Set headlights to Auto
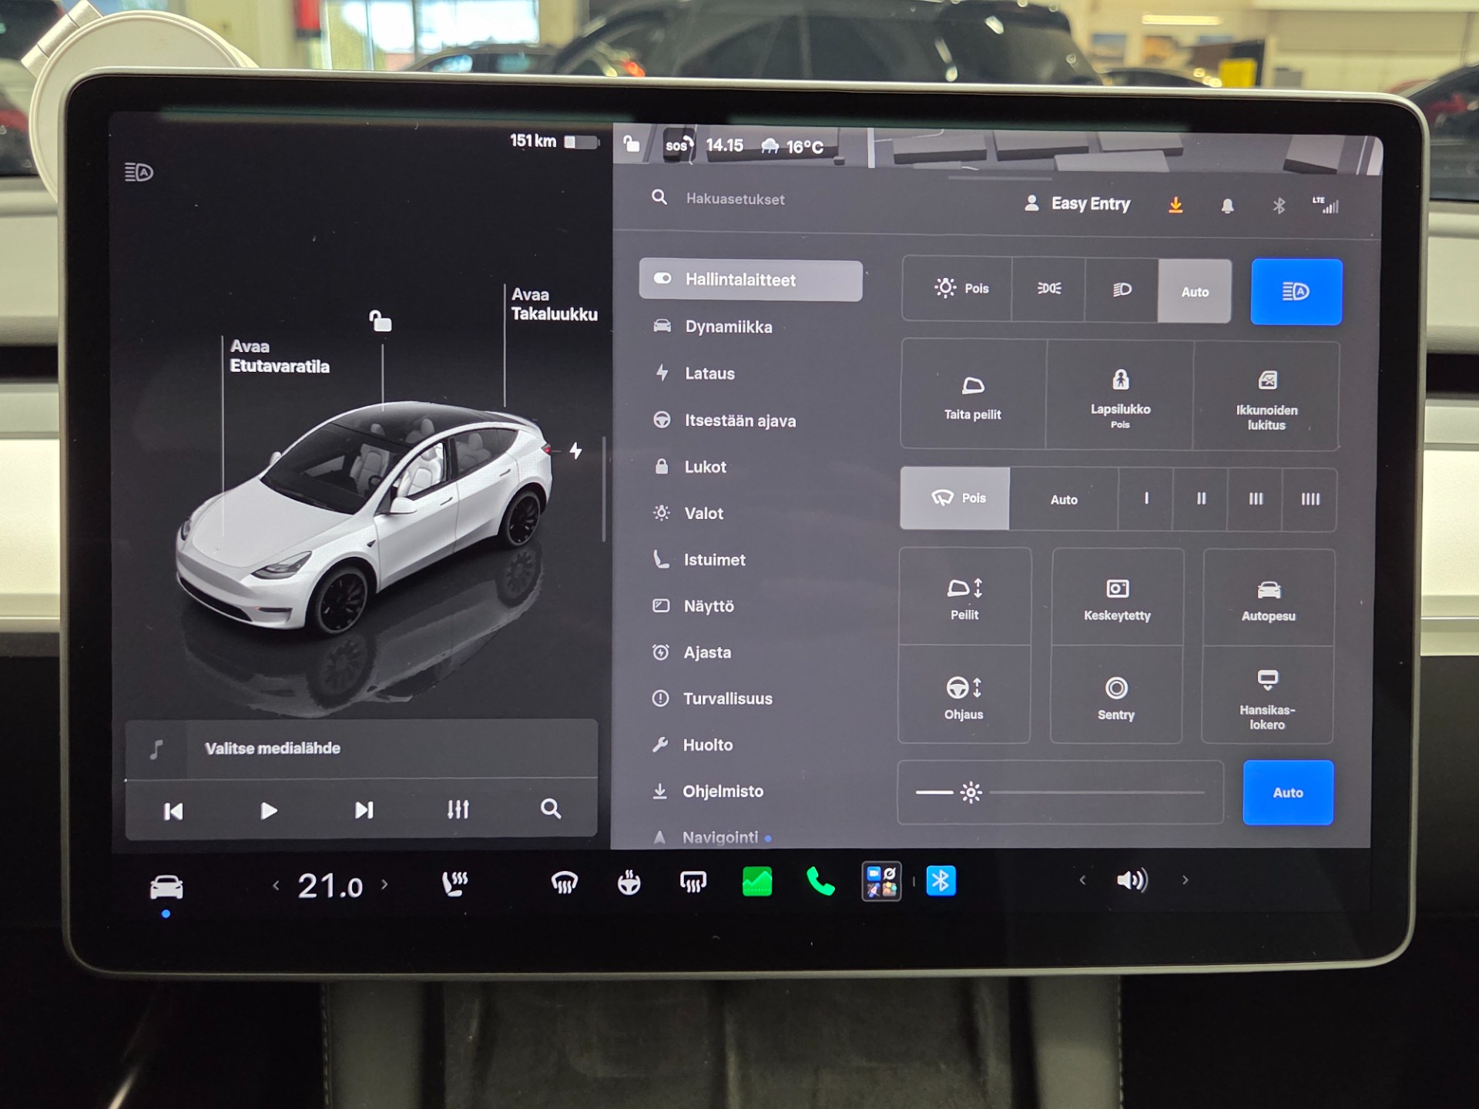 coord(1195,291)
